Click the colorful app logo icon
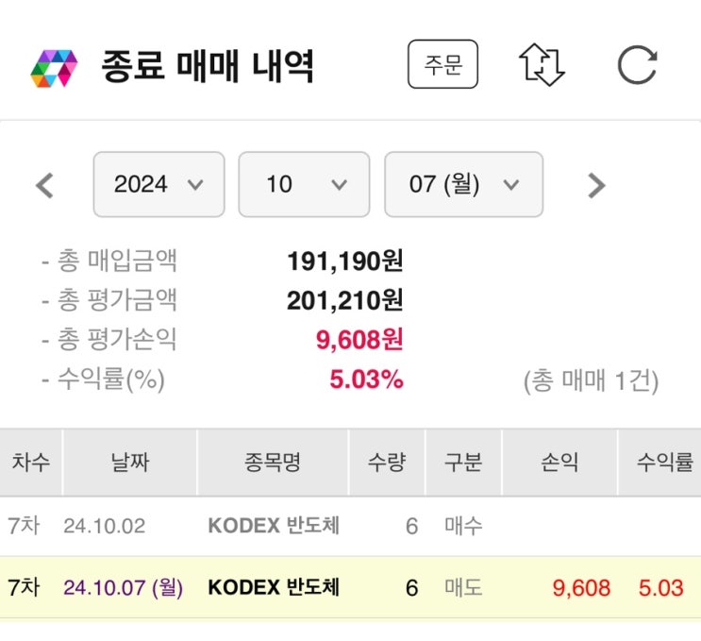This screenshot has width=701, height=641. click(54, 68)
